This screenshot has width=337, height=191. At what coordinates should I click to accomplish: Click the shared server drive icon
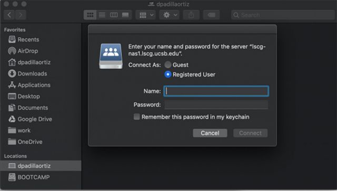(111, 56)
